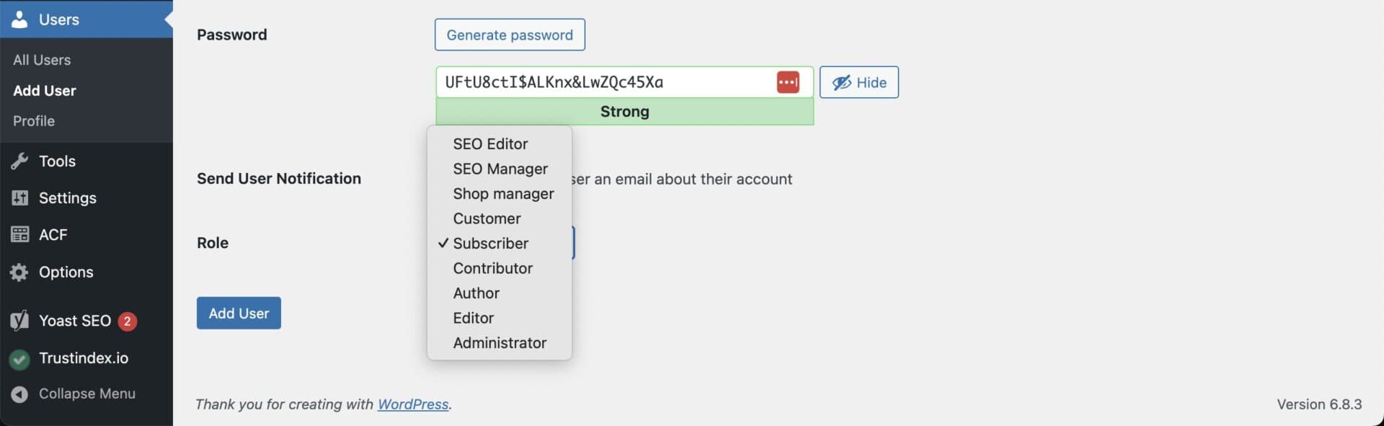Select the Administrator role
1384x426 pixels.
click(500, 342)
